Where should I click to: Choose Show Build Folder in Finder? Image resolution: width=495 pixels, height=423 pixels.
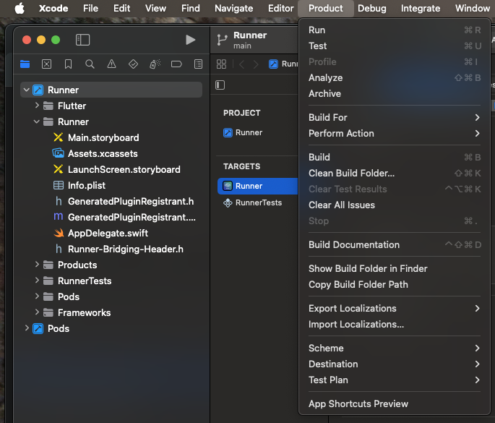[x=395, y=269]
